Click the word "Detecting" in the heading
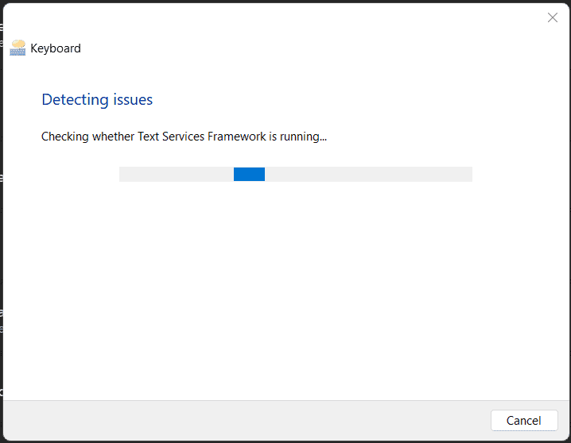The height and width of the screenshot is (443, 571). 75,100
